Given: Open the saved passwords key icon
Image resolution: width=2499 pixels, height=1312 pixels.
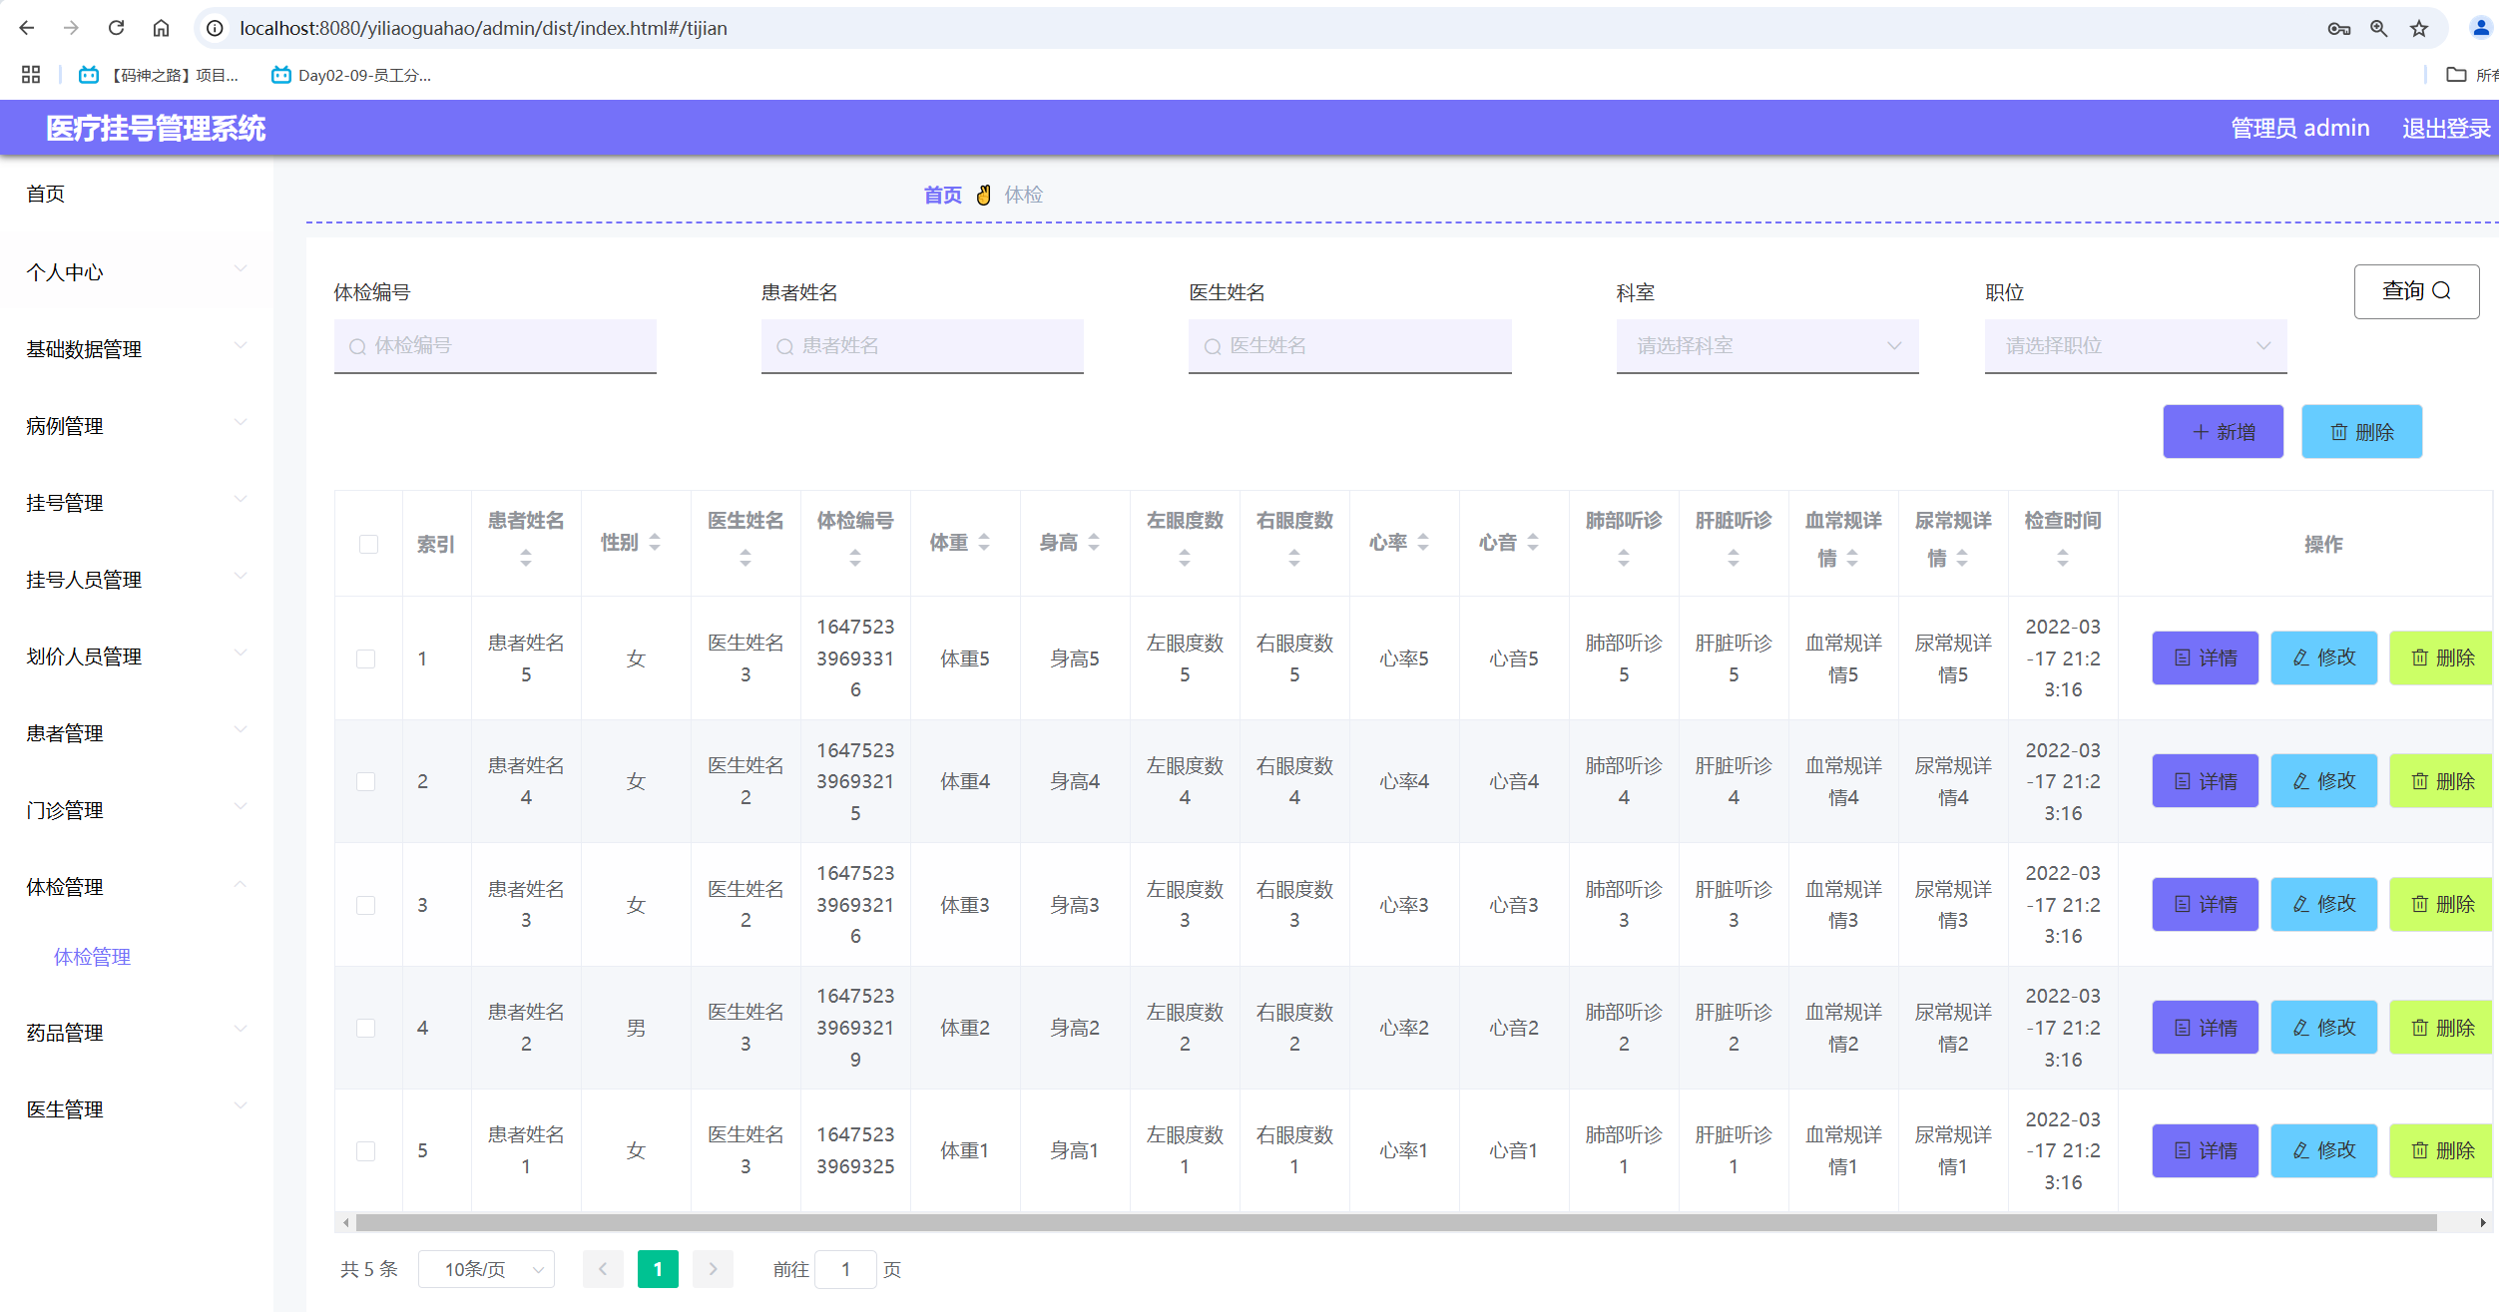Looking at the screenshot, I should [x=2338, y=29].
